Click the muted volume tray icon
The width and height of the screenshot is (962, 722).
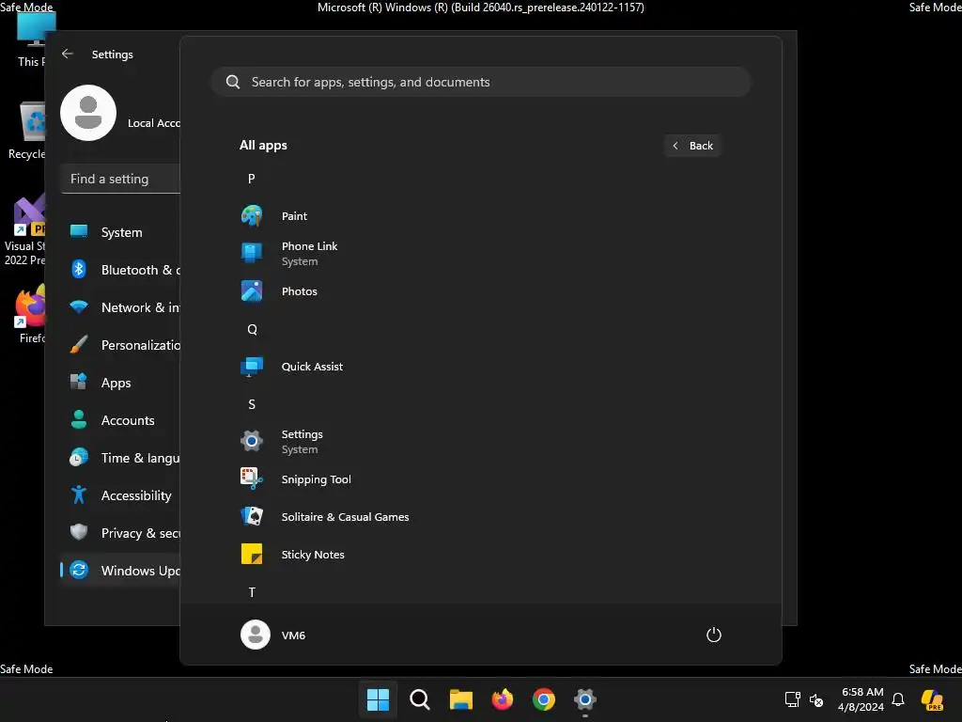pos(816,699)
